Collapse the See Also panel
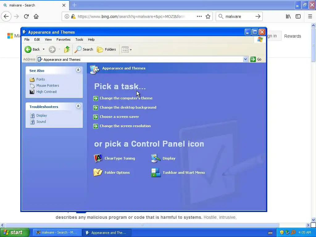Screen dimensions: 316x237 click(x=78, y=70)
